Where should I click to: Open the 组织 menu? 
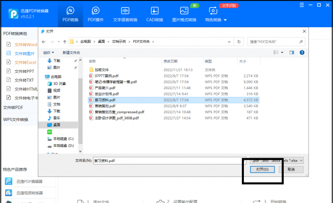point(49,52)
